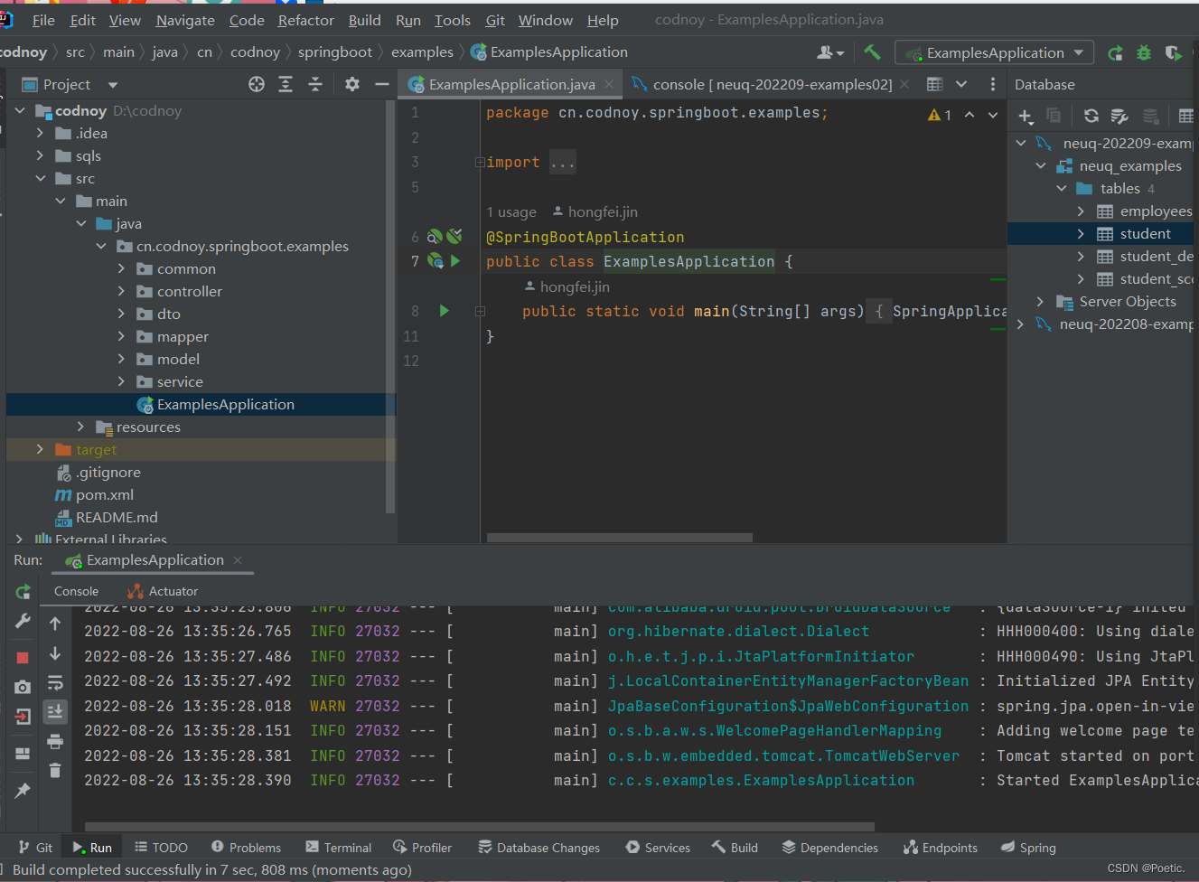Toggle soft-wrap in the Run console
This screenshot has height=882, width=1199.
(55, 682)
